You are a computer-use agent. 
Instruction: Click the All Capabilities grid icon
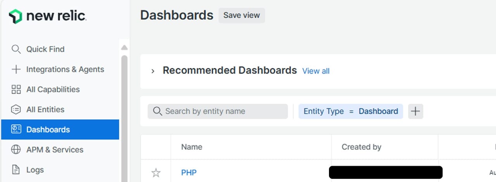[x=16, y=89]
